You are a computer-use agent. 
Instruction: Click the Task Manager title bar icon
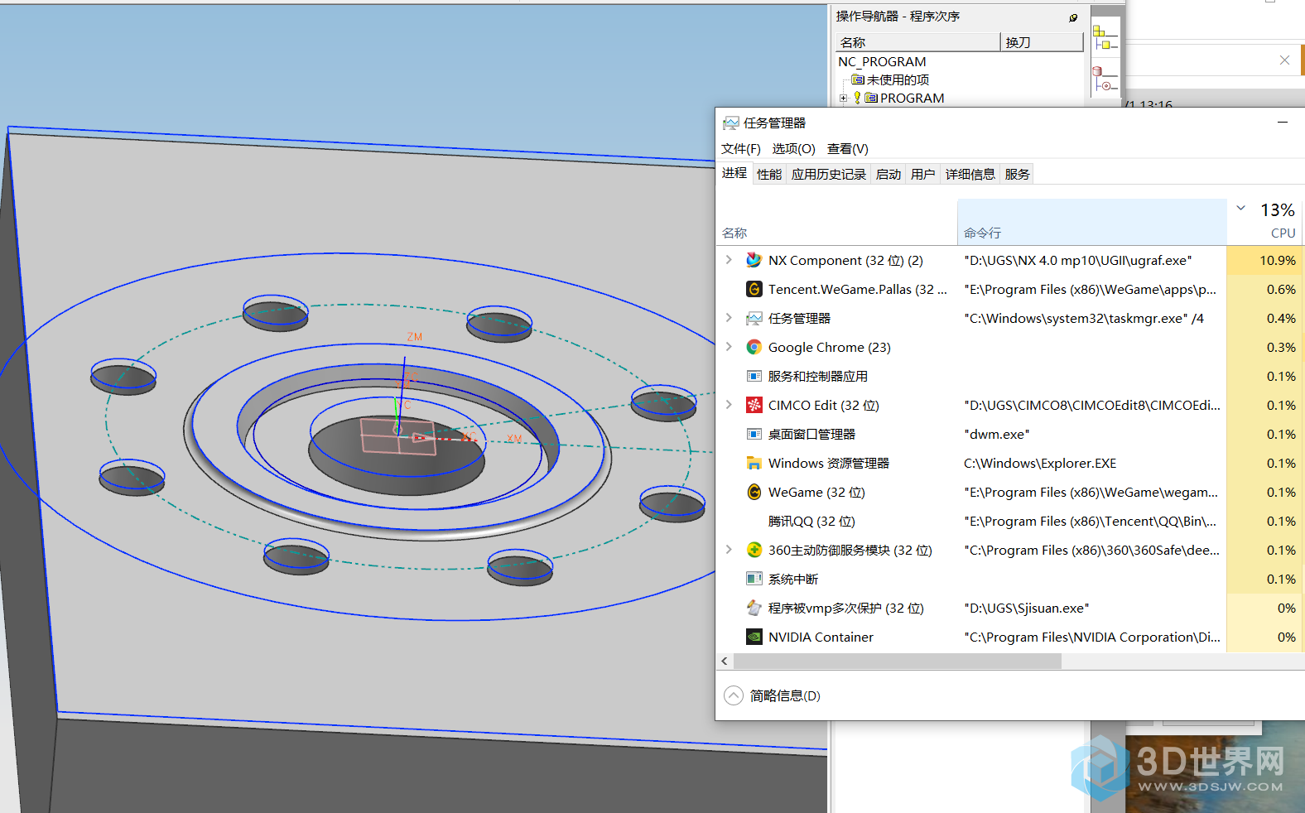point(730,123)
